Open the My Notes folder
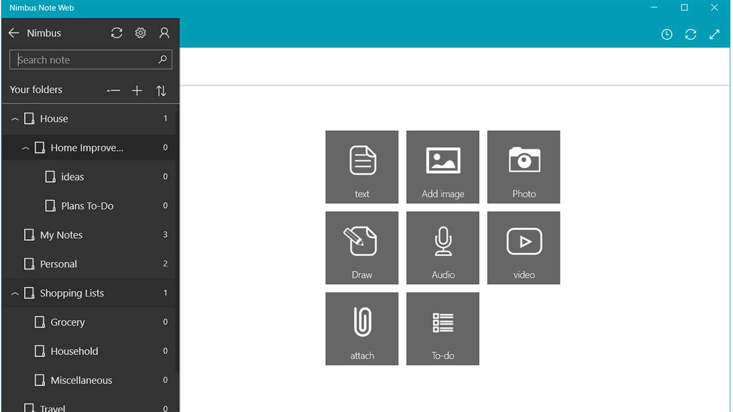 click(89, 234)
